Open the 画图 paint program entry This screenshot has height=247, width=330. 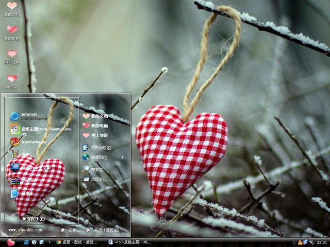click(x=20, y=154)
